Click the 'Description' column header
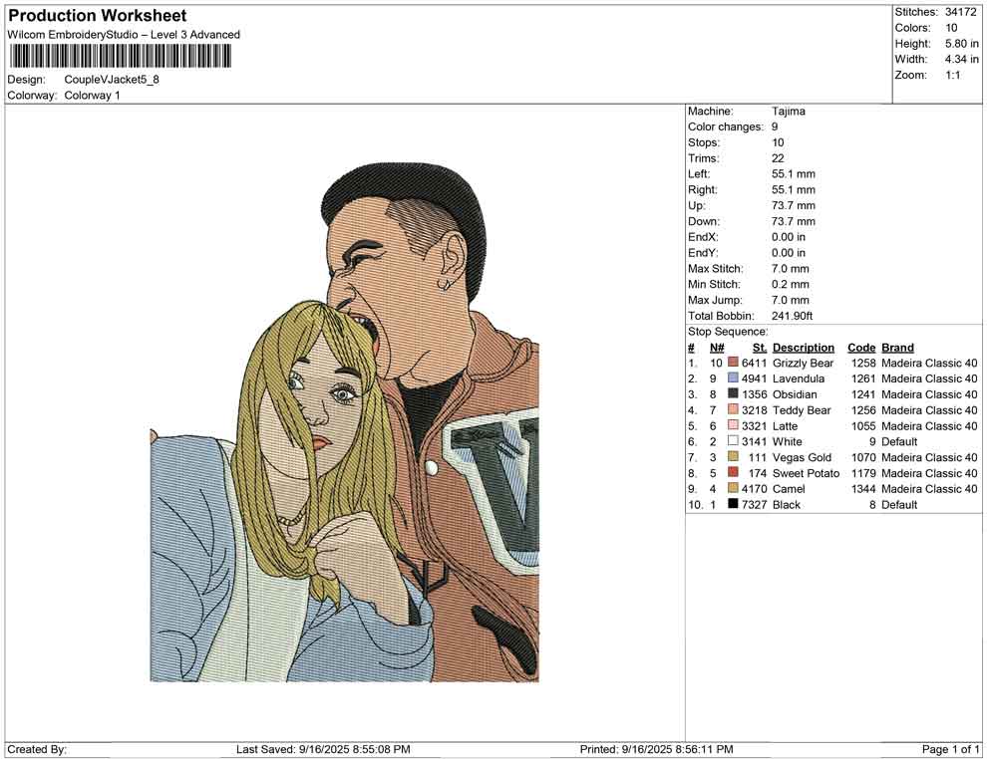987x759 pixels. [x=804, y=348]
